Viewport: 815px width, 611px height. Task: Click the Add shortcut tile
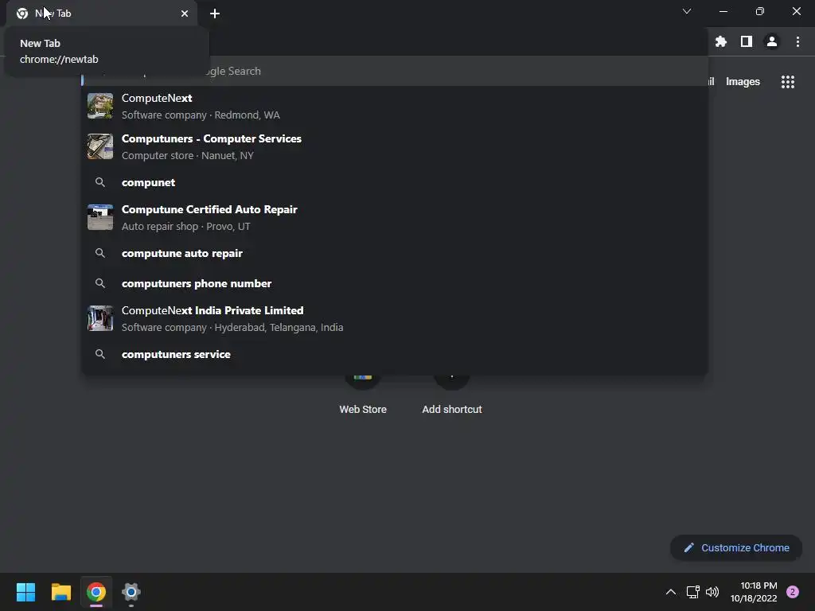[452, 395]
